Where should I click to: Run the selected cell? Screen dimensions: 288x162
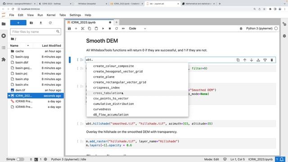[x=103, y=28]
